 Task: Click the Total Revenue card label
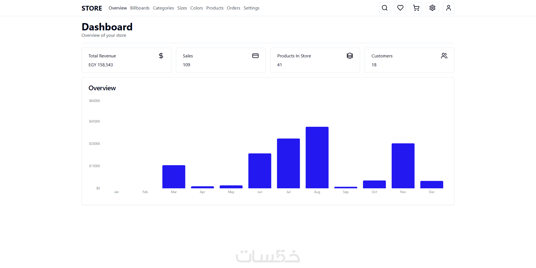(x=102, y=56)
